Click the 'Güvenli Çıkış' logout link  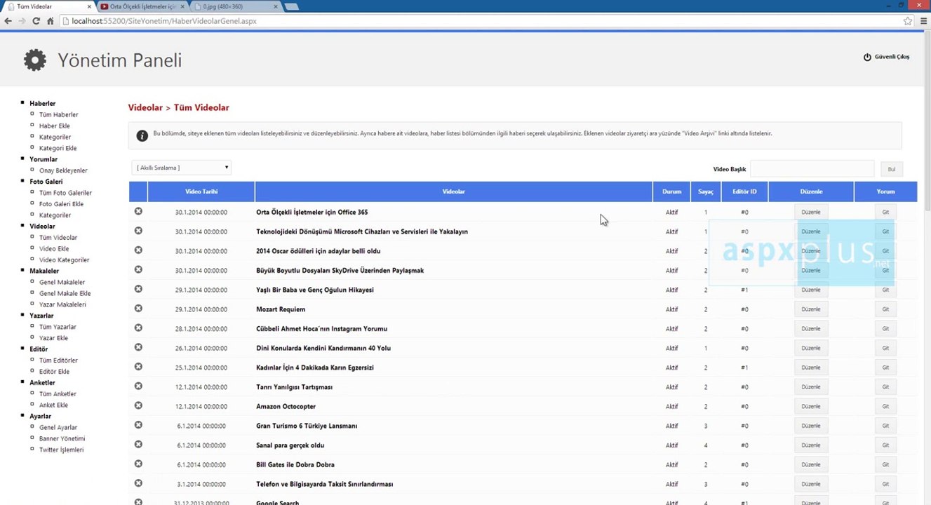892,57
